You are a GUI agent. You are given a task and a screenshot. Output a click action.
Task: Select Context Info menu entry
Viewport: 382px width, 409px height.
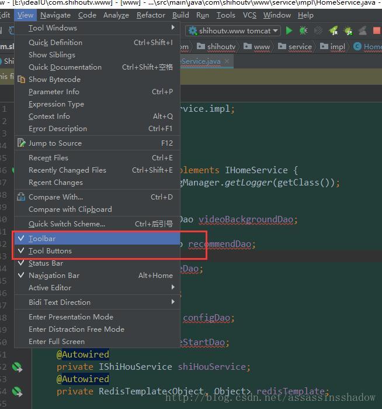click(x=98, y=116)
